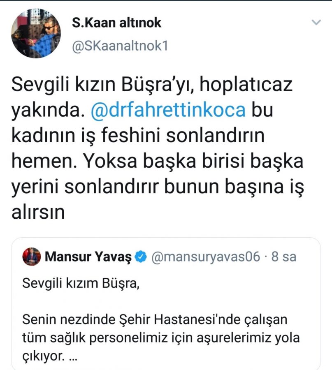The image size is (332, 370).
Task: Click the final word 'alırsın' of the tweet
Action: point(38,212)
